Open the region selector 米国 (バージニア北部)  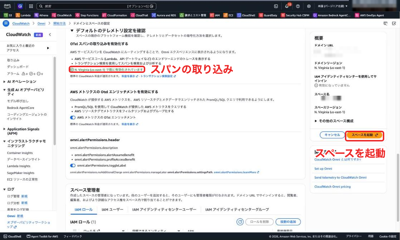point(332,6)
